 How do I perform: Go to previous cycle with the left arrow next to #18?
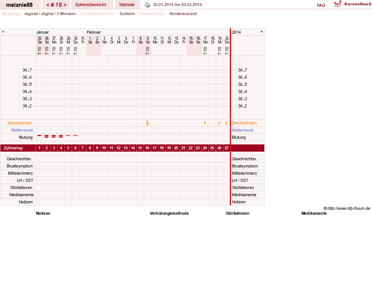click(48, 5)
